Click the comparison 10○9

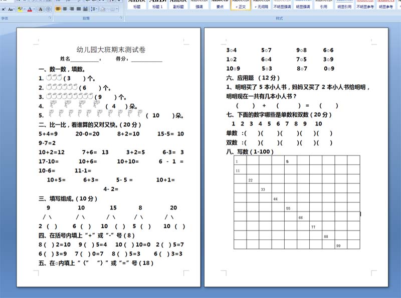(x=233, y=68)
